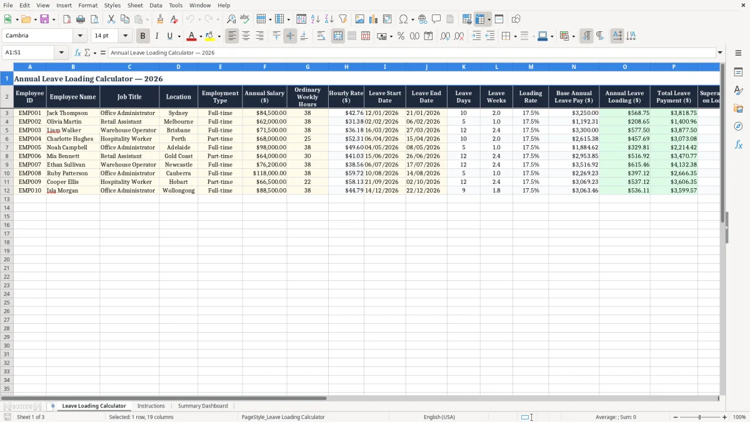
Task: Click the sidebar settings menu button
Action: click(738, 53)
